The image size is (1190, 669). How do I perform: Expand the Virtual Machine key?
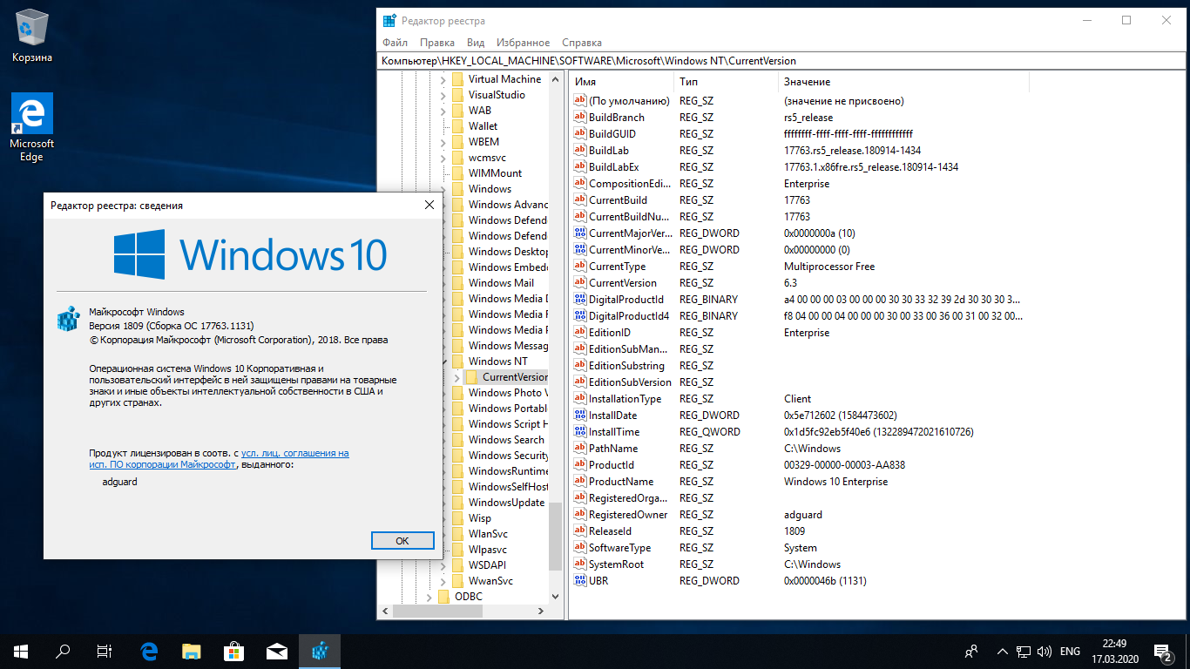tap(443, 79)
